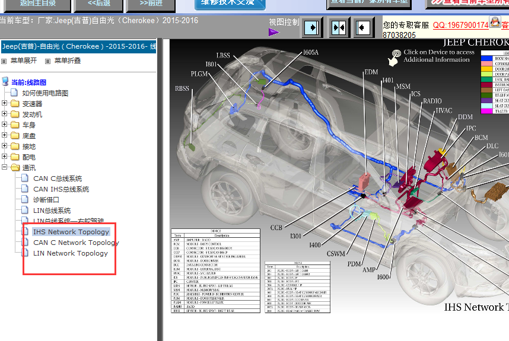Click the HVAC device label
Viewport: 509px width, 341px height.
pos(444,111)
